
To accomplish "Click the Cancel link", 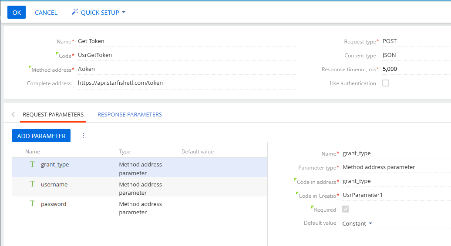I will pos(46,13).
